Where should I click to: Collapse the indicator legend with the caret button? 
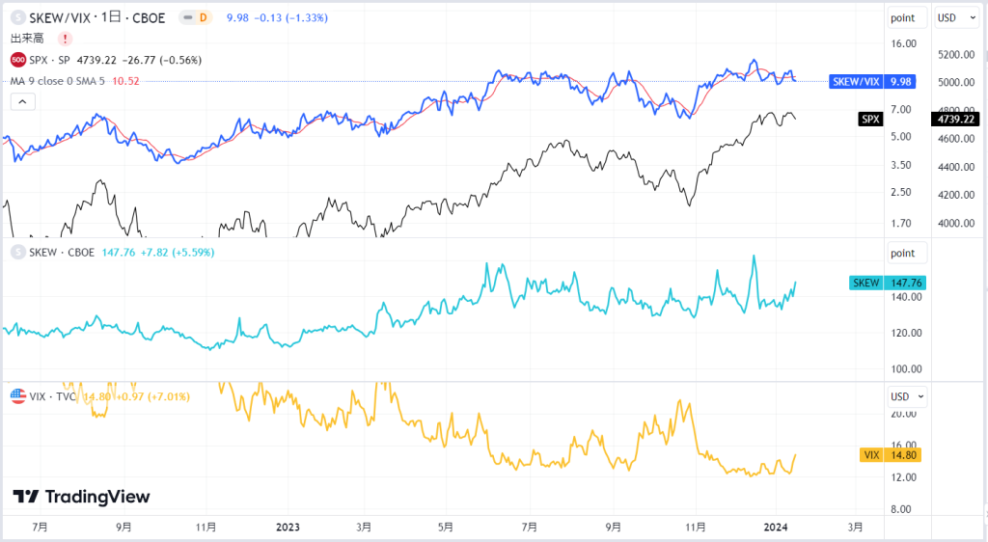click(23, 101)
